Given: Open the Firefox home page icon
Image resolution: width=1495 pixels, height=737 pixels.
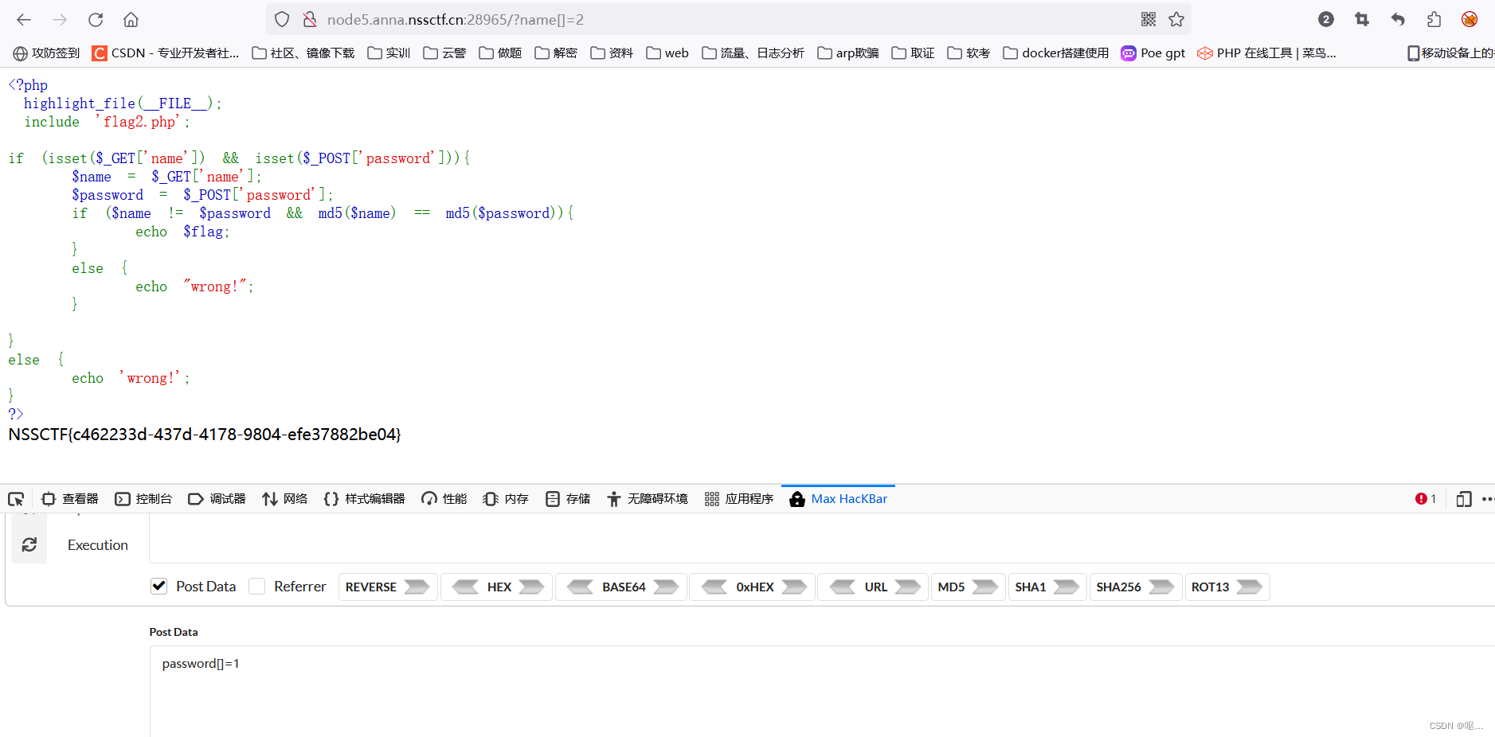Looking at the screenshot, I should (130, 20).
